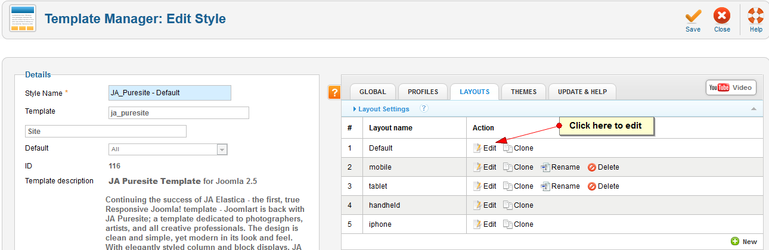Click the orange question mark icon
The height and width of the screenshot is (250, 769).
click(x=334, y=92)
